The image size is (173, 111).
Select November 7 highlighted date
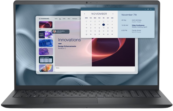coord(104,25)
